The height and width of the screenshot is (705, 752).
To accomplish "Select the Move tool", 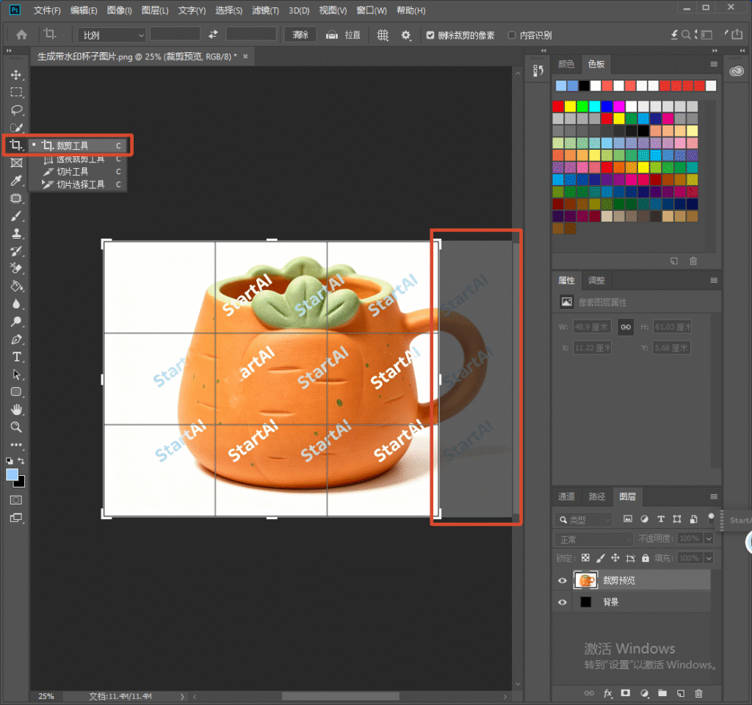I will (16, 75).
